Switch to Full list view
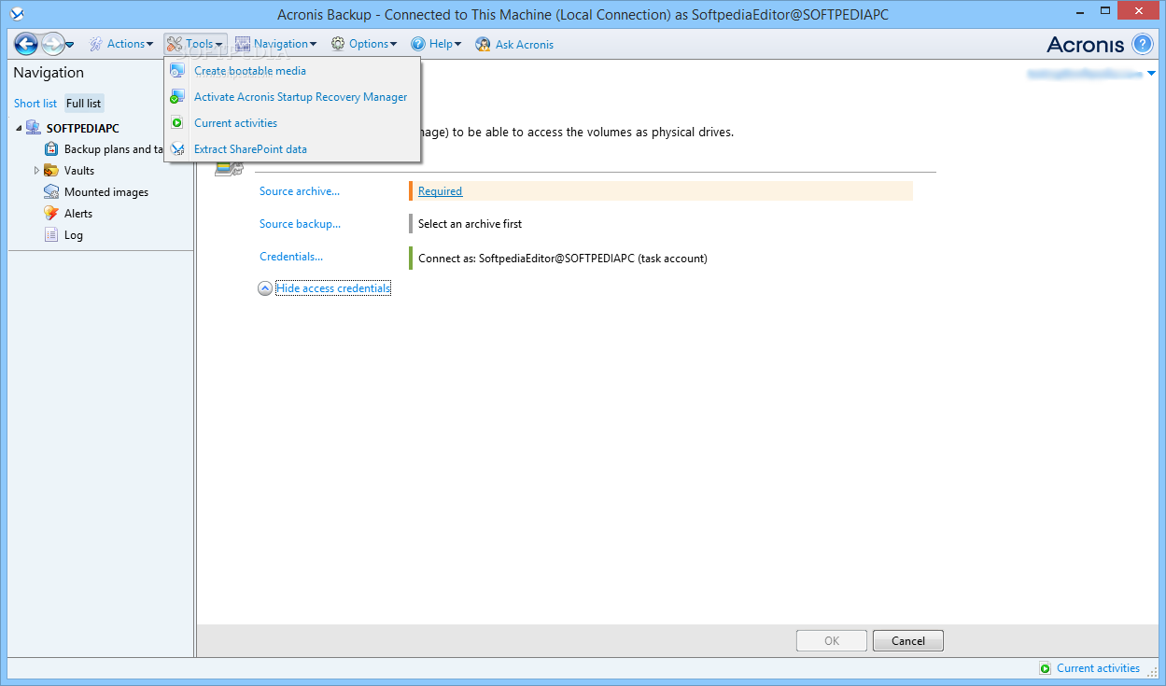Image resolution: width=1166 pixels, height=686 pixels. 84,104
